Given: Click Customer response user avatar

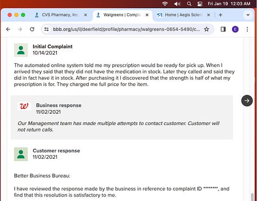Looking at the screenshot, I should tap(21, 154).
